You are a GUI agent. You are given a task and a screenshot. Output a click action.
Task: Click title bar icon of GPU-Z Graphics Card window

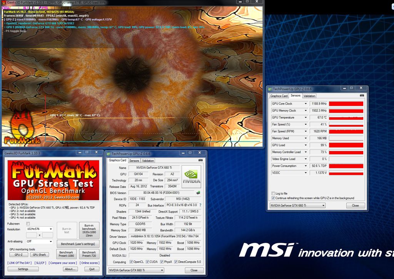point(109,154)
